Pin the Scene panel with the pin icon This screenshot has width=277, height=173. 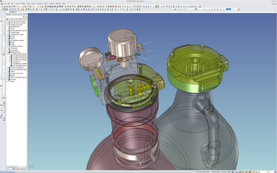25,14
